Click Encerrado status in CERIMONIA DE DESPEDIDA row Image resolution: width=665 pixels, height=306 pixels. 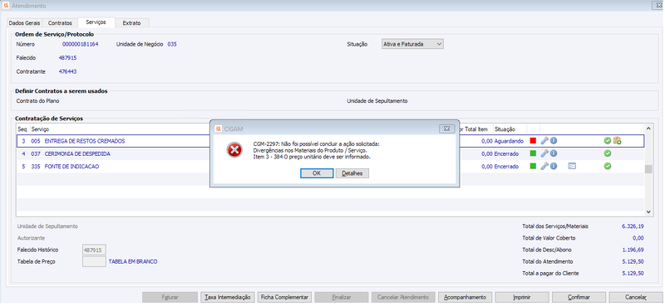[506, 153]
